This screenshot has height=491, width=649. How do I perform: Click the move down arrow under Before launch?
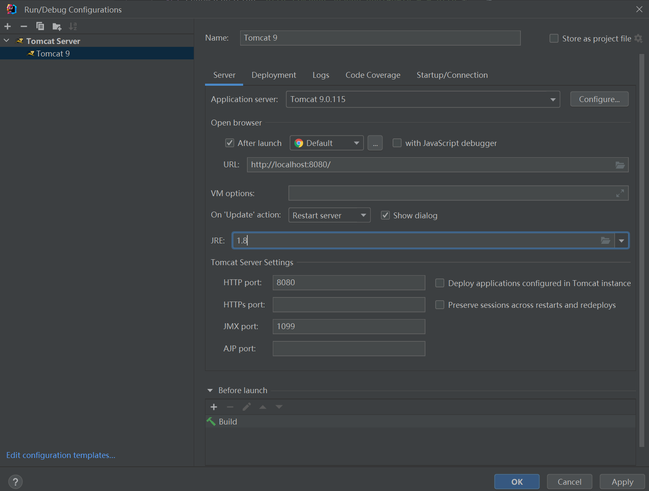point(279,407)
